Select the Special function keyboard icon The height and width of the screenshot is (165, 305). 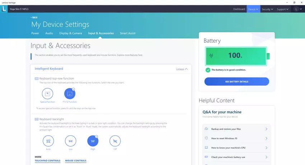point(48,94)
